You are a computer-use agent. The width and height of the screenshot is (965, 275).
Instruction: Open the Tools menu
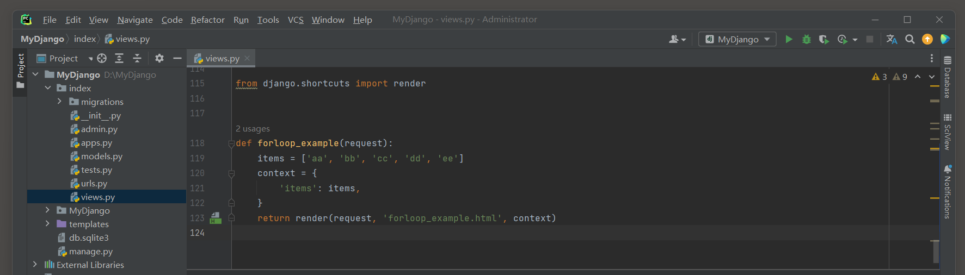click(268, 20)
